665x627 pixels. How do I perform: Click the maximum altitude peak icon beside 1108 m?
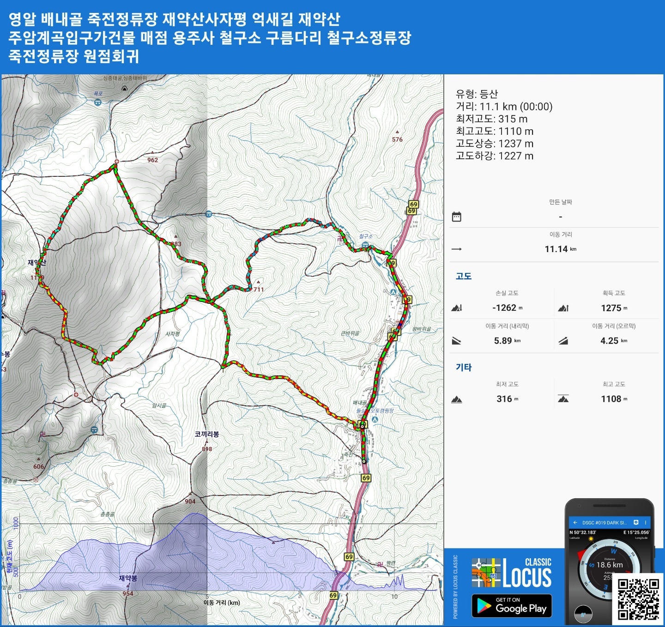(x=563, y=399)
